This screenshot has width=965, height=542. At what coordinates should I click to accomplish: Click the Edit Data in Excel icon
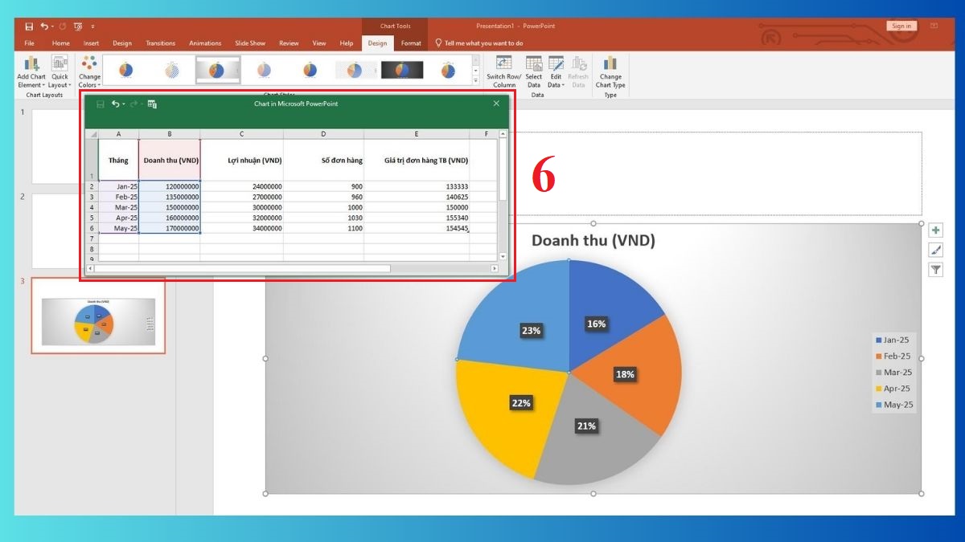pos(151,104)
